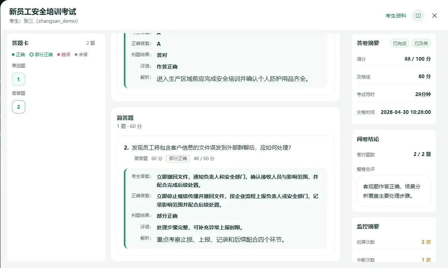Click the 考试用时 28分钟 value
448x268 pixels.
(x=423, y=94)
